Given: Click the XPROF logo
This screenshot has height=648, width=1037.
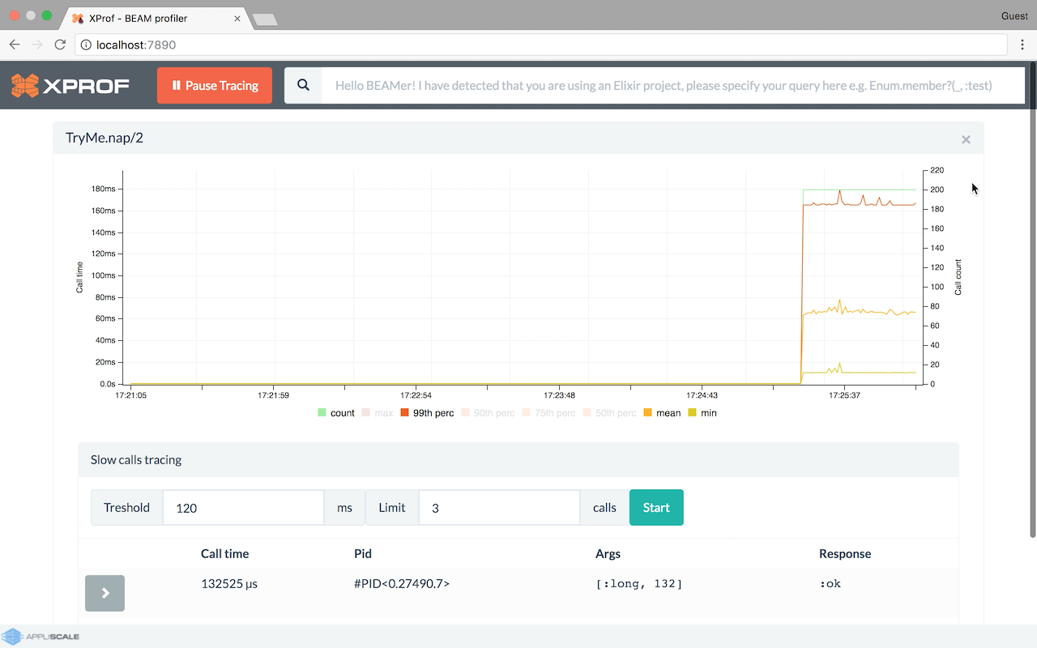Looking at the screenshot, I should coord(70,85).
